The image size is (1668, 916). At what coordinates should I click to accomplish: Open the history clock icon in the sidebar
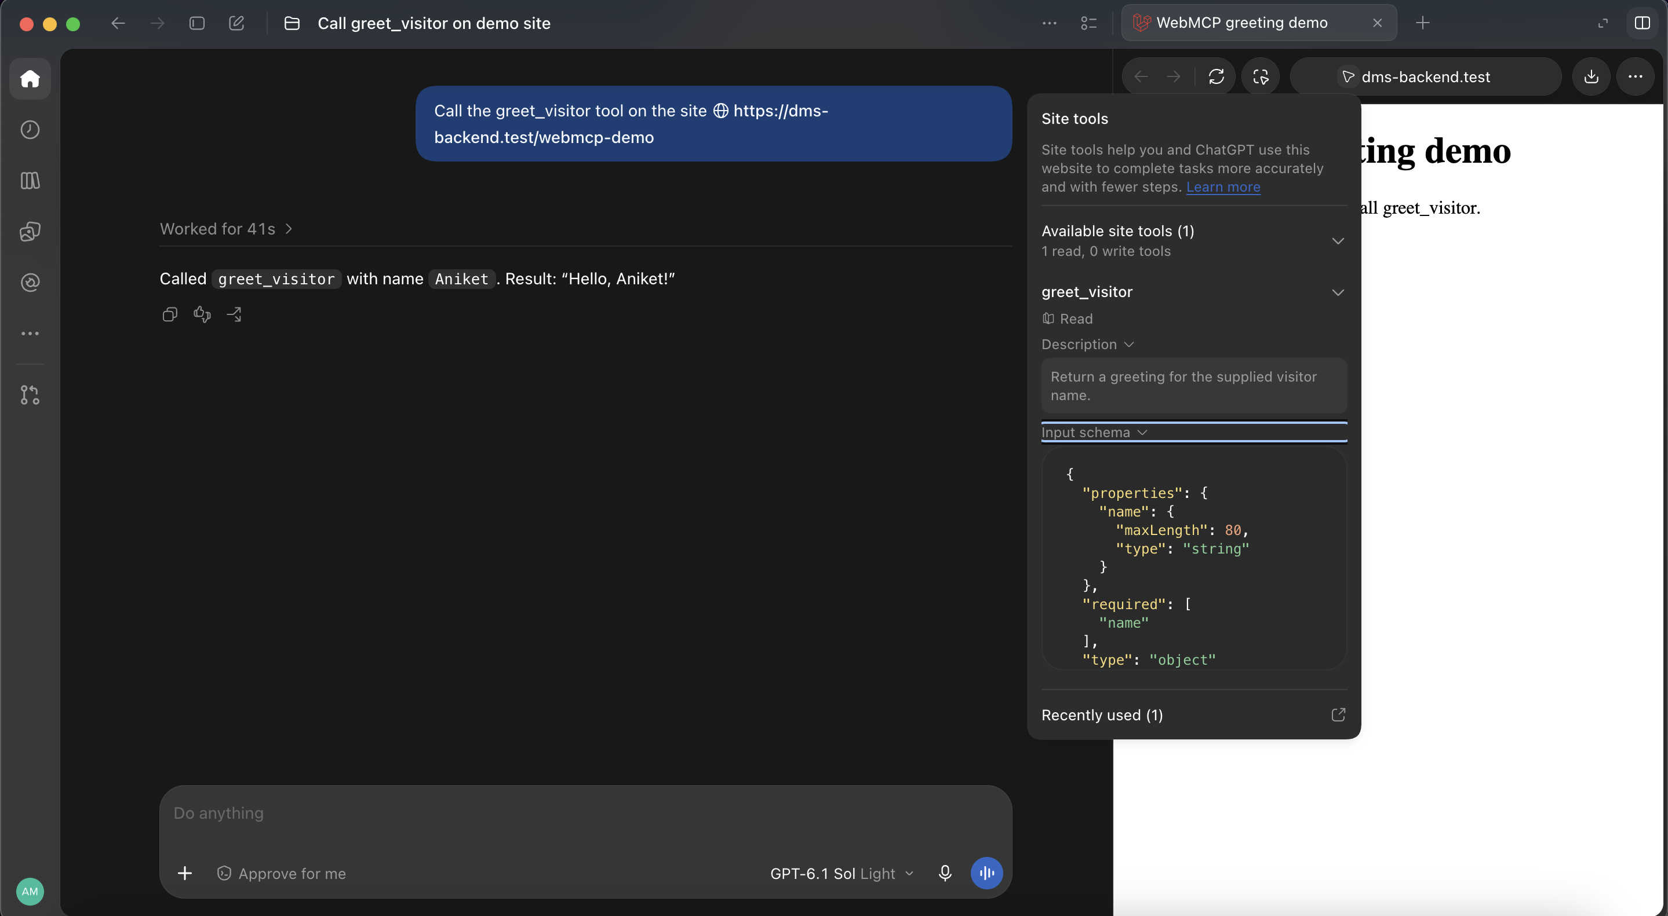point(30,129)
